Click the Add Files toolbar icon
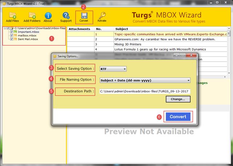The width and height of the screenshot is (233, 166). [12, 15]
